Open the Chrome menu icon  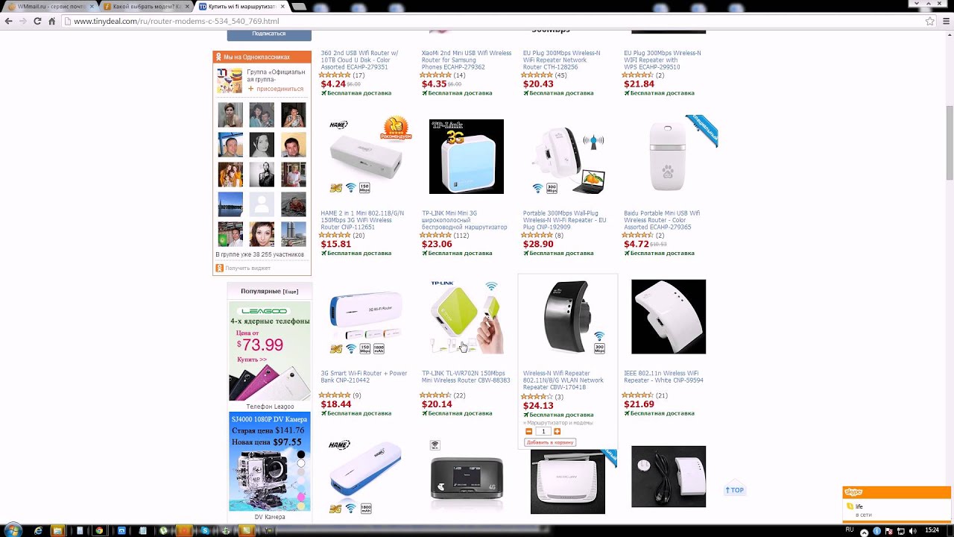pos(947,21)
